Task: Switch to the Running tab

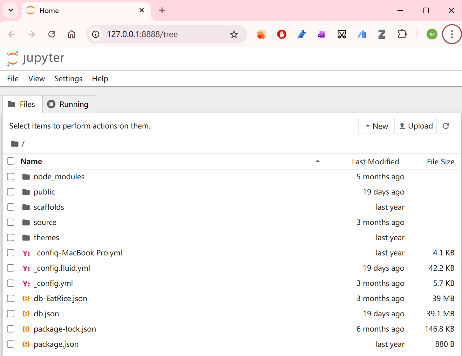Action: coord(69,104)
